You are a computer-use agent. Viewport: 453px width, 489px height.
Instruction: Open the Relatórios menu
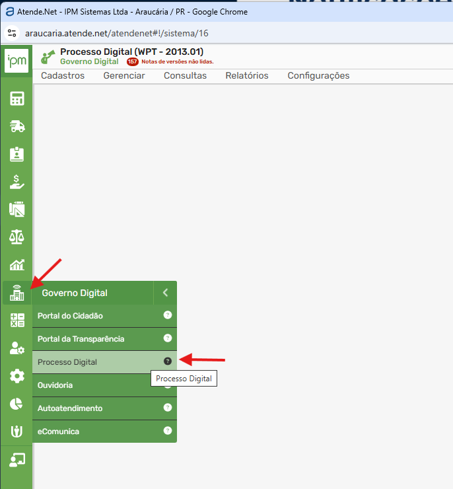(247, 76)
